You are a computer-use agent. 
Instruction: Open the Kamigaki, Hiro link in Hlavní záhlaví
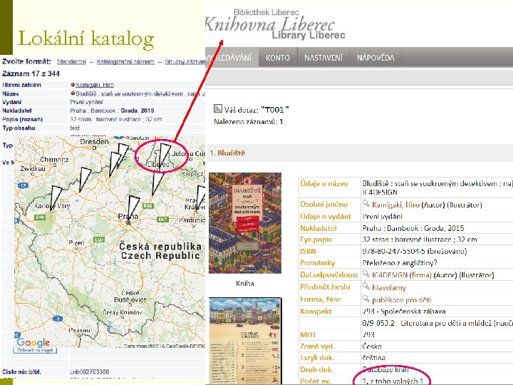click(x=95, y=85)
